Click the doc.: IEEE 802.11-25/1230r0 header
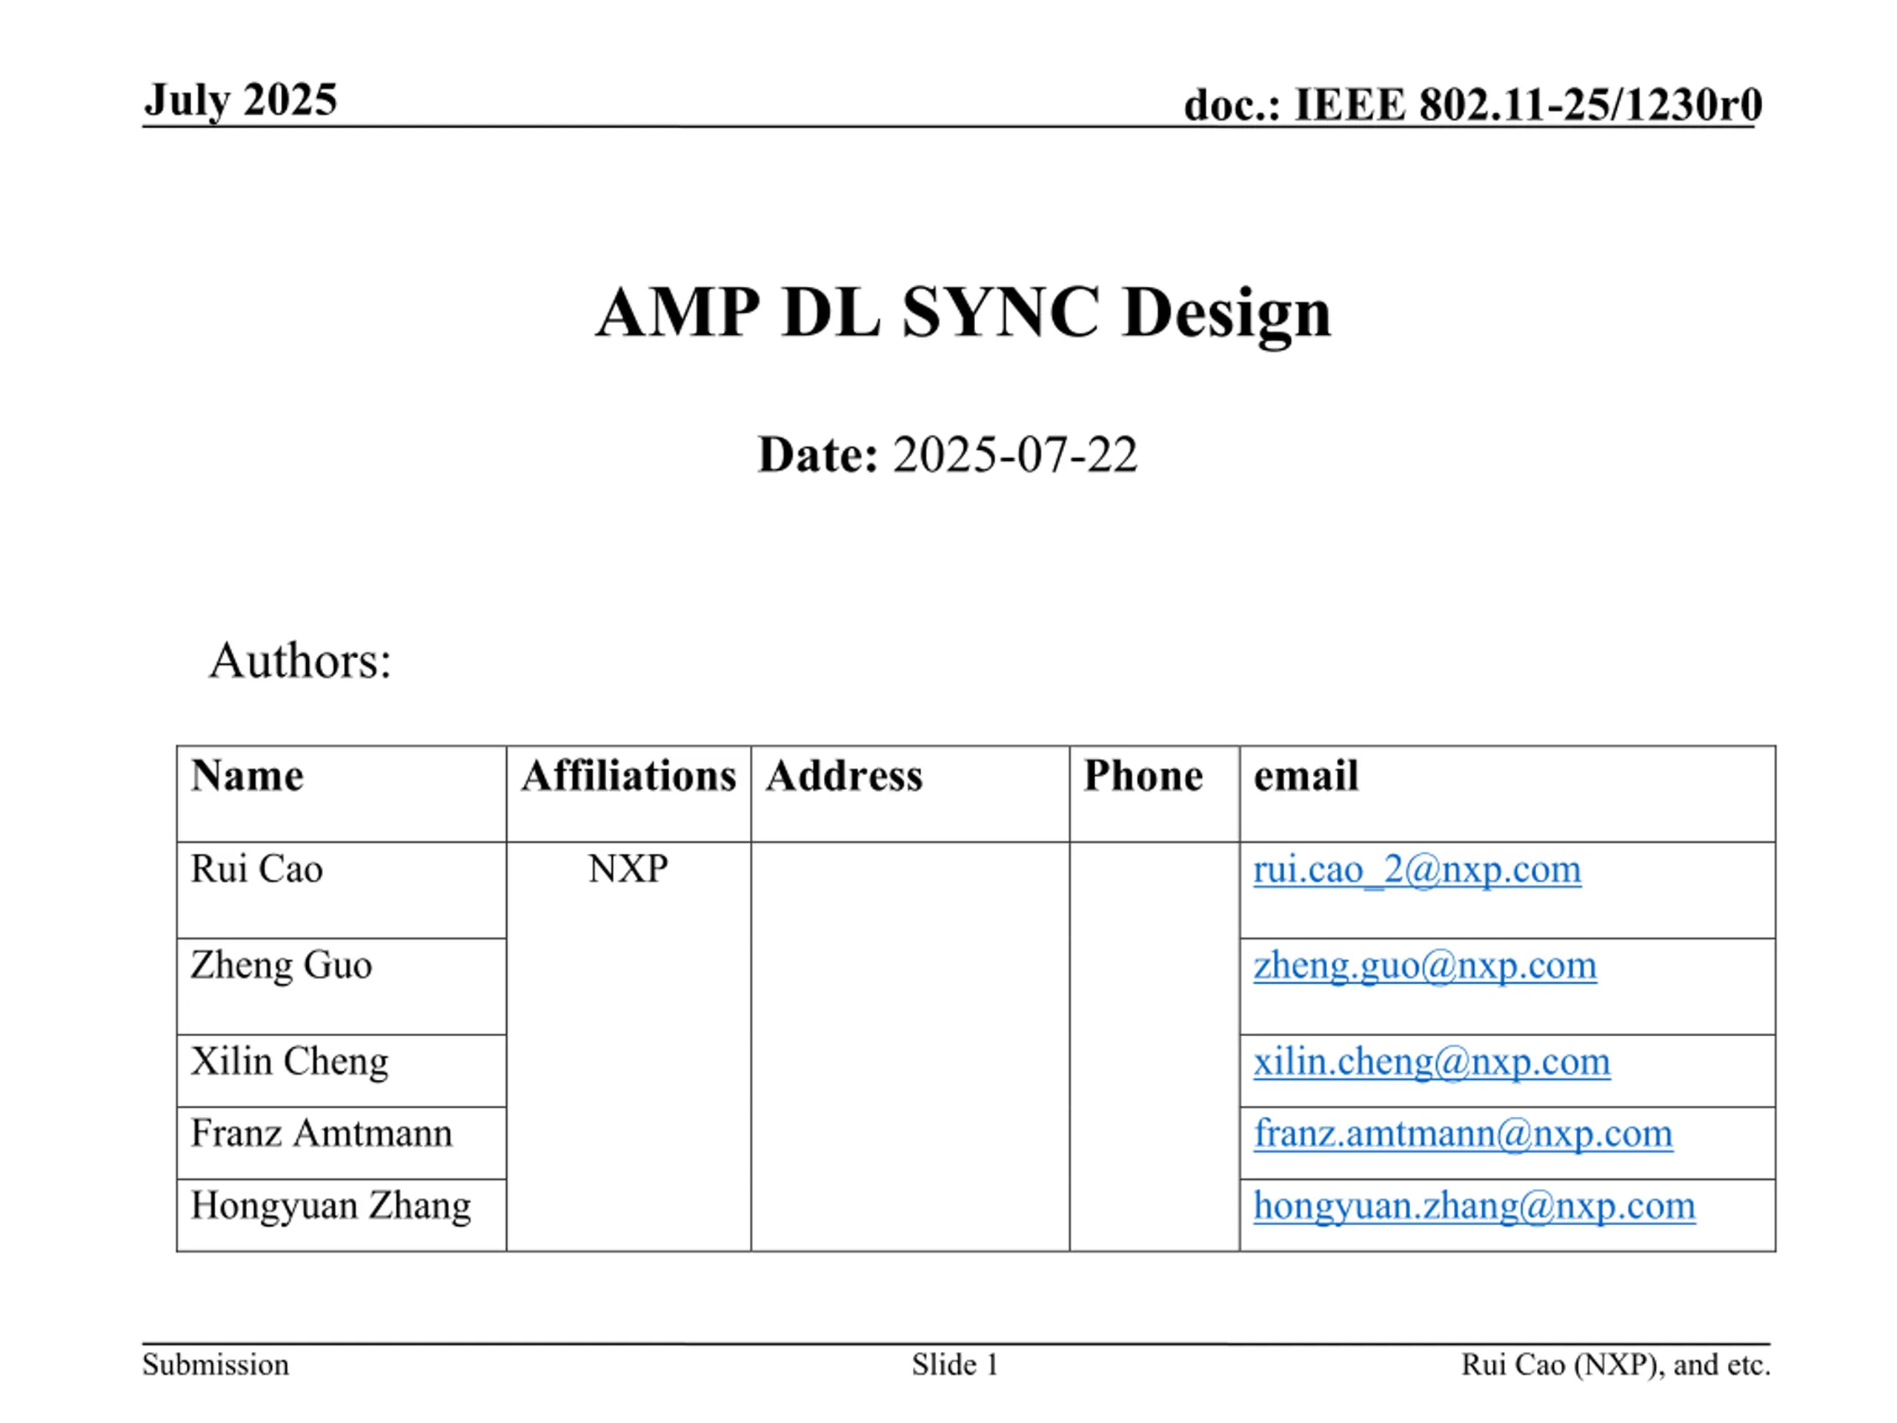This screenshot has width=1897, height=1423. [x=1472, y=105]
